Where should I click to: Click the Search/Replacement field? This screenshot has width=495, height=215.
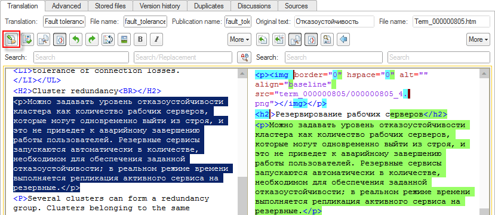tap(183, 57)
